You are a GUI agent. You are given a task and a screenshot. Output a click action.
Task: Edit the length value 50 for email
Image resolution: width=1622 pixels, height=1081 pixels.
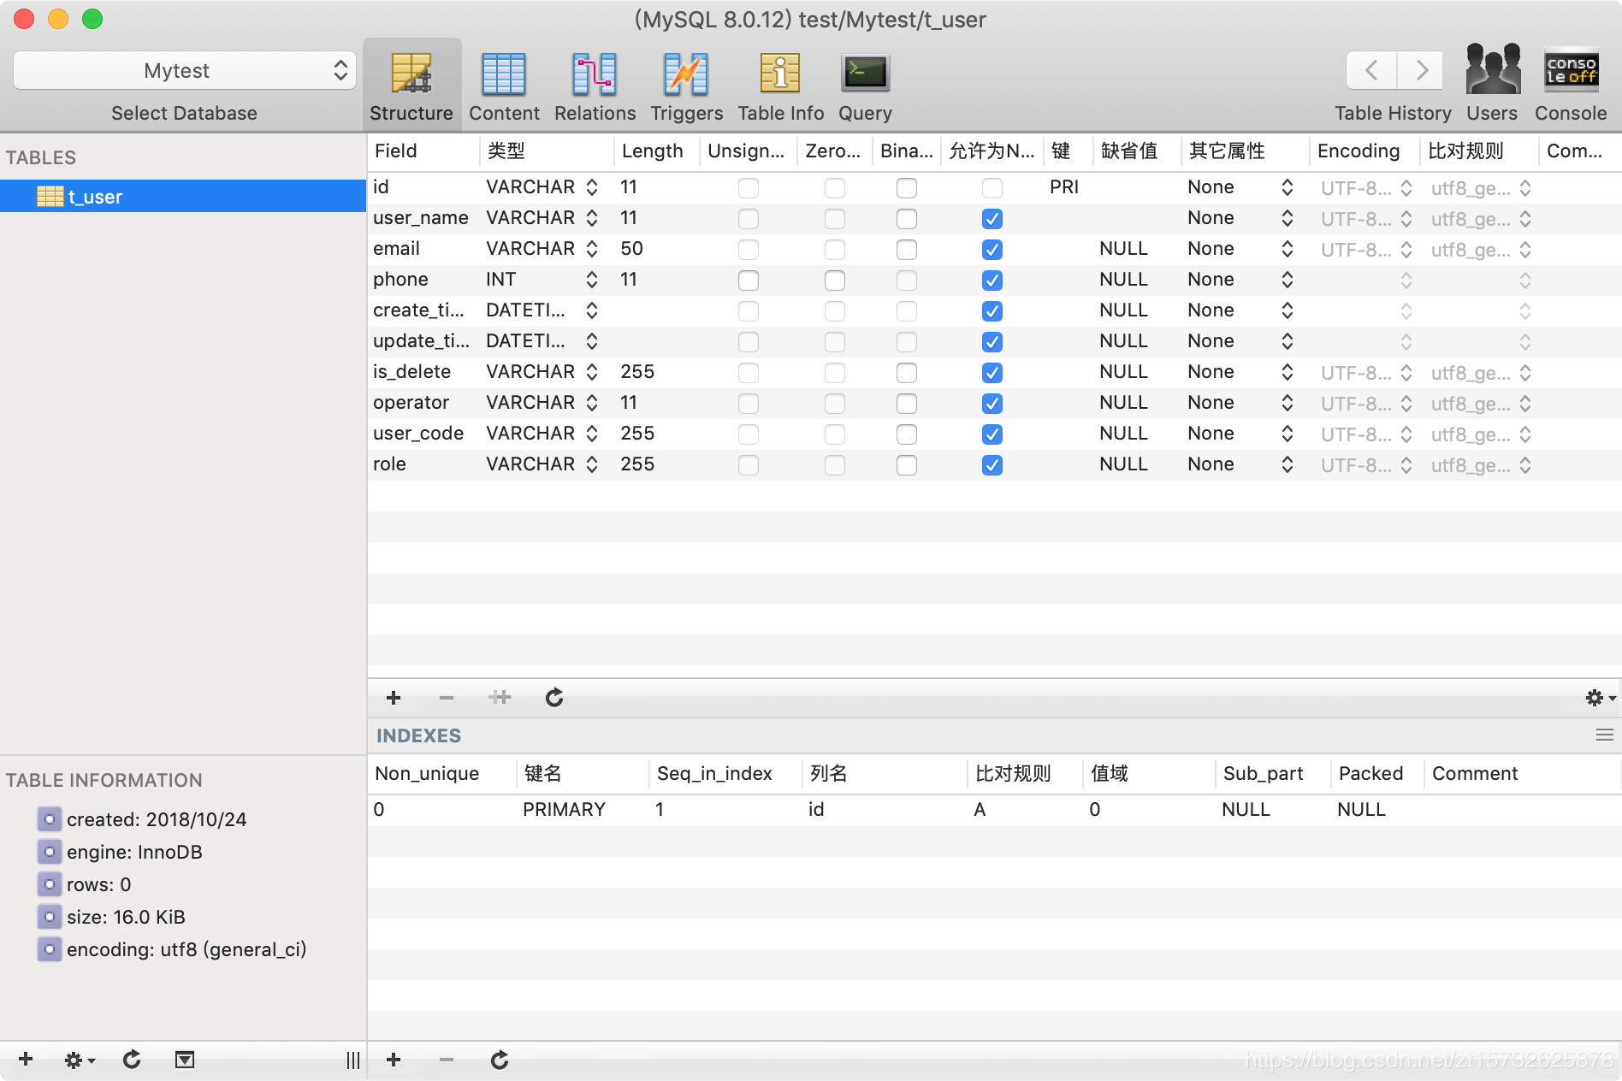pos(631,249)
